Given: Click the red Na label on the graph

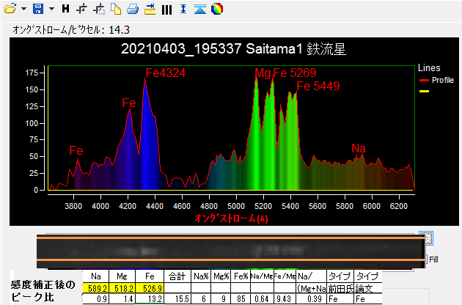Looking at the screenshot, I should (x=359, y=148).
